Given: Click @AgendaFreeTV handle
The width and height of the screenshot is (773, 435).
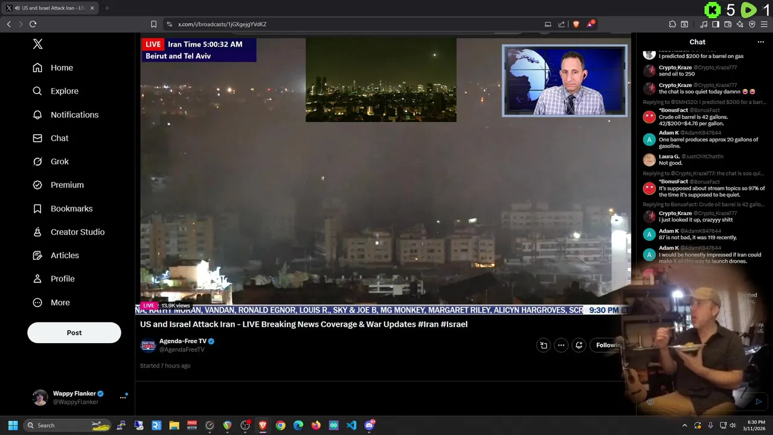Looking at the screenshot, I should tap(182, 350).
